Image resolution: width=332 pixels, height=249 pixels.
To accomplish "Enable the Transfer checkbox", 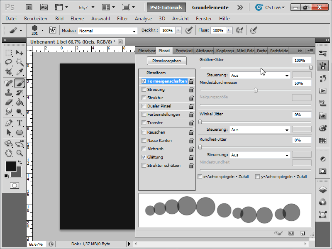I will tap(144, 122).
